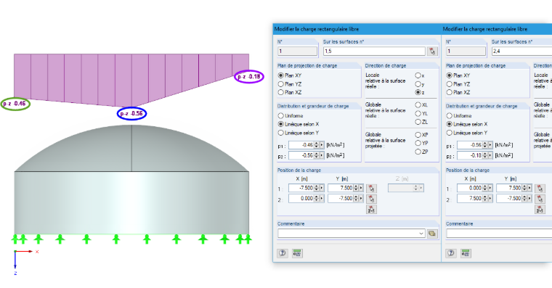Select the global YL direction option
Viewport: 552px width, 288px height.
point(418,114)
